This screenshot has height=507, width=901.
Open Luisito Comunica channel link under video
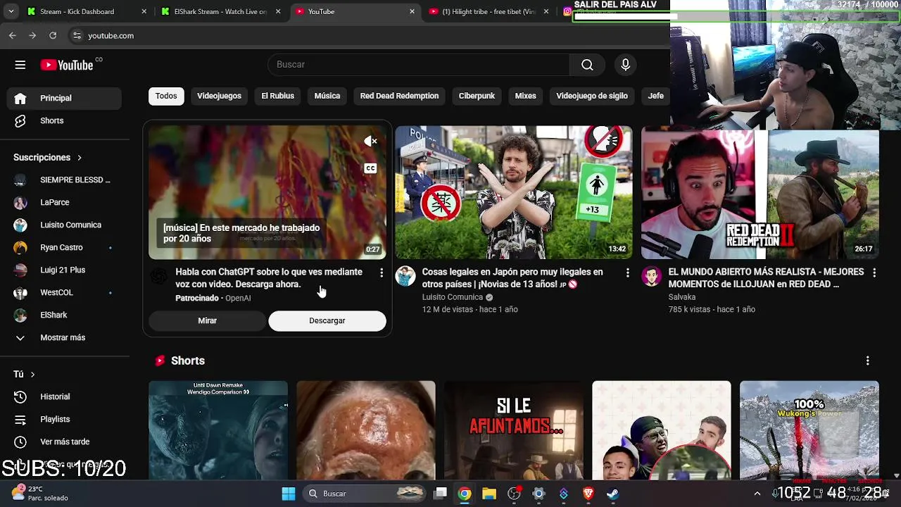coord(453,297)
